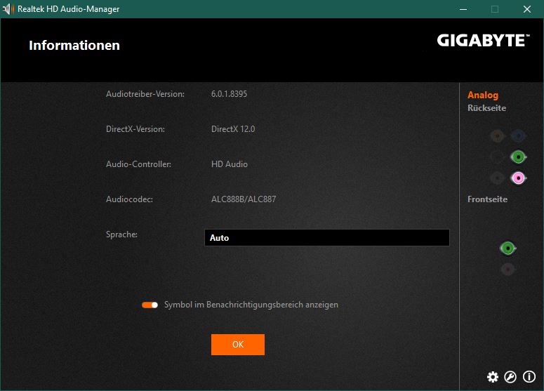Minimize the Realtek HD Audio-Manager window
This screenshot has width=544, height=391.
(463, 9)
